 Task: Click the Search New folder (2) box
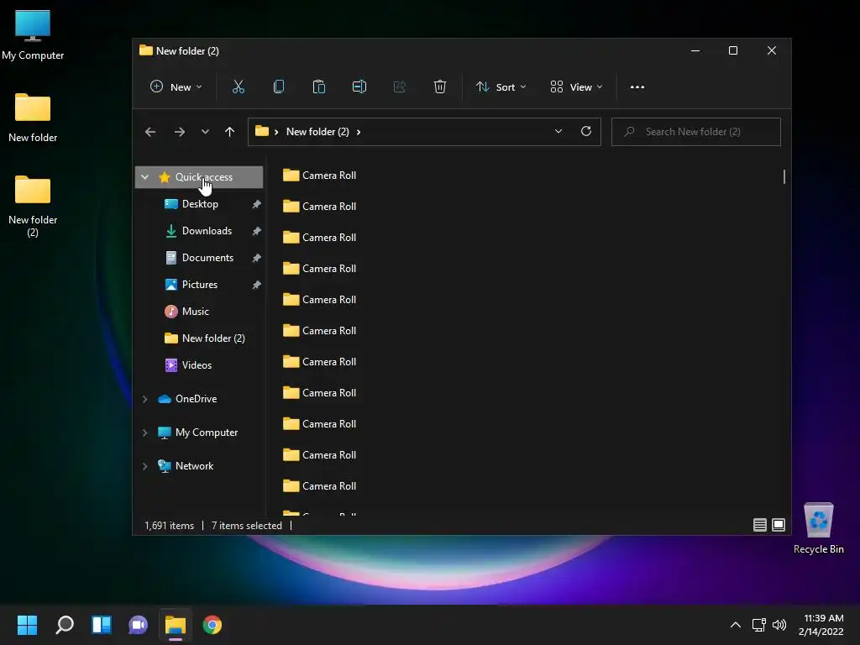pyautogui.click(x=696, y=132)
